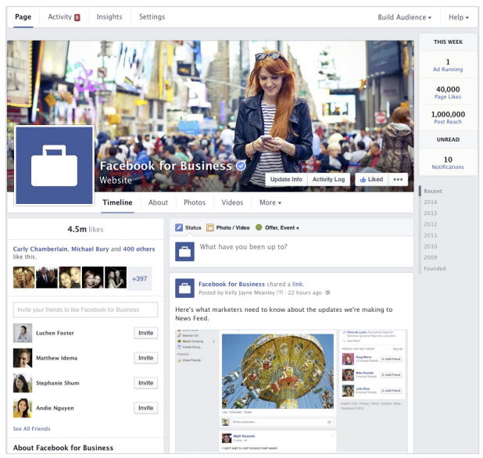Click the Website category text under the page name
Viewport: 483px width, 458px height.
[116, 181]
